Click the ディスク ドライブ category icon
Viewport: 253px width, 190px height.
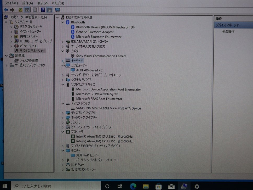[x=68, y=104]
